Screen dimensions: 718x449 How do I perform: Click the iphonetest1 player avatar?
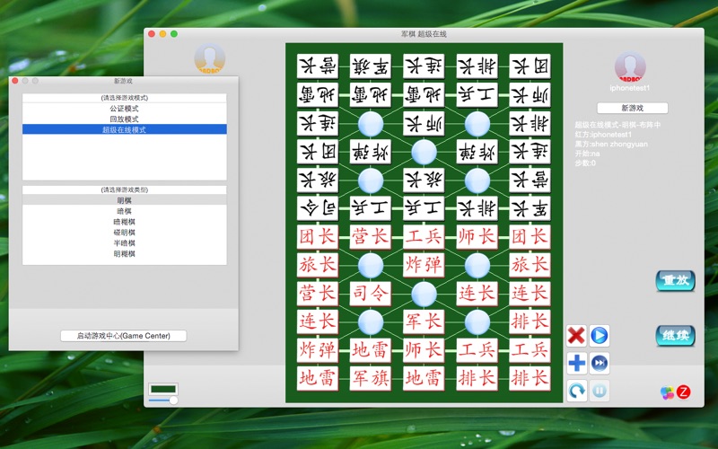630,66
